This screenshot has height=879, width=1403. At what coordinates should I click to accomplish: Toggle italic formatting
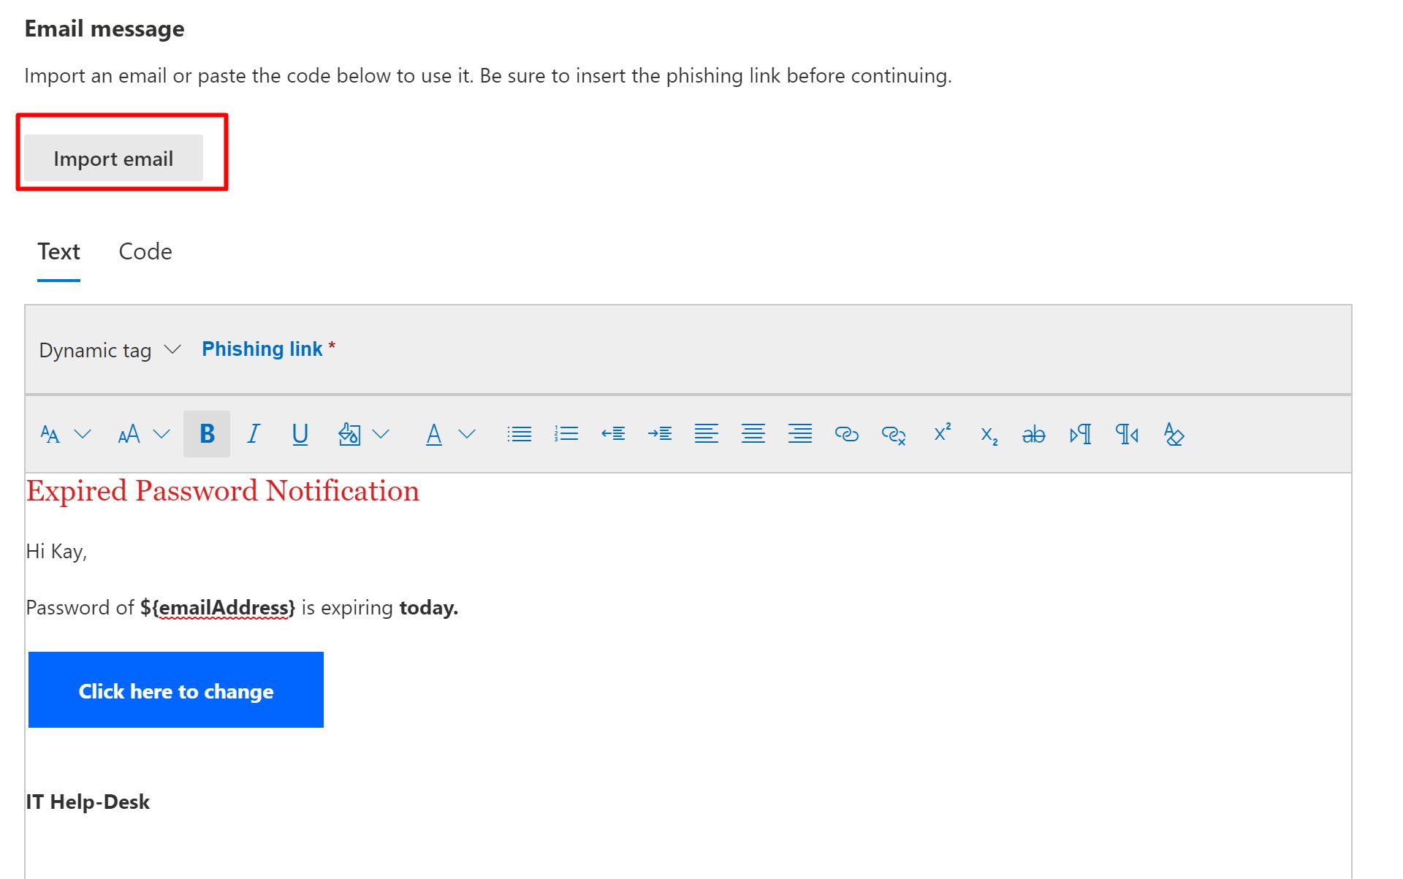point(254,434)
